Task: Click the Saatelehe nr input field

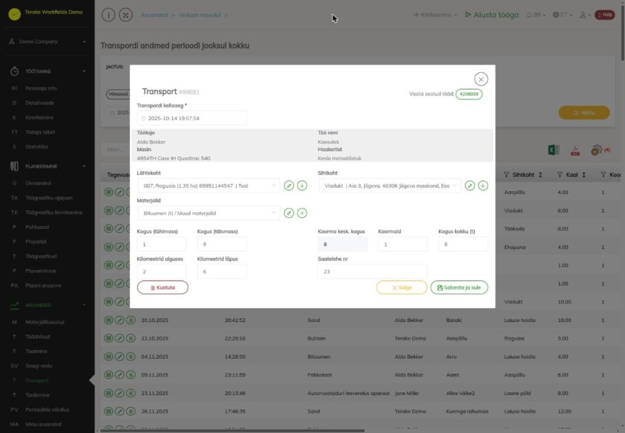Action: [x=372, y=271]
